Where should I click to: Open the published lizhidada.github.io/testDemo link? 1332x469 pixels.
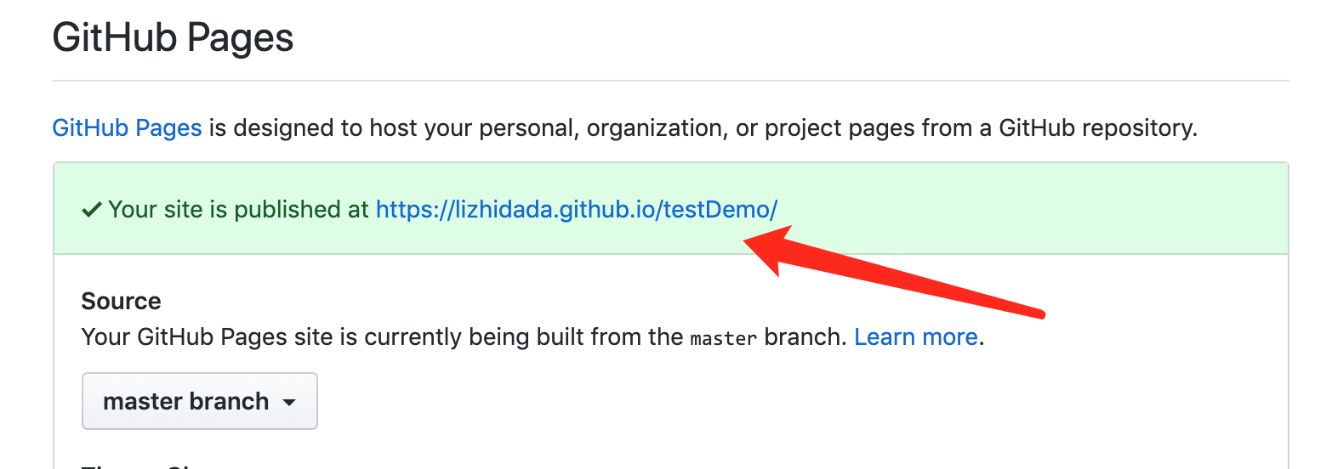576,209
